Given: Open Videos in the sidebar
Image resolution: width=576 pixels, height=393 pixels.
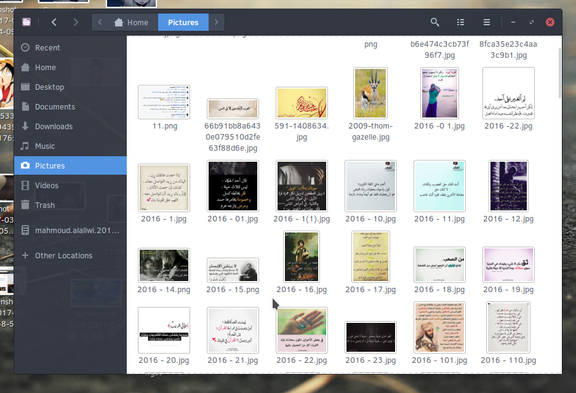Looking at the screenshot, I should [70, 186].
